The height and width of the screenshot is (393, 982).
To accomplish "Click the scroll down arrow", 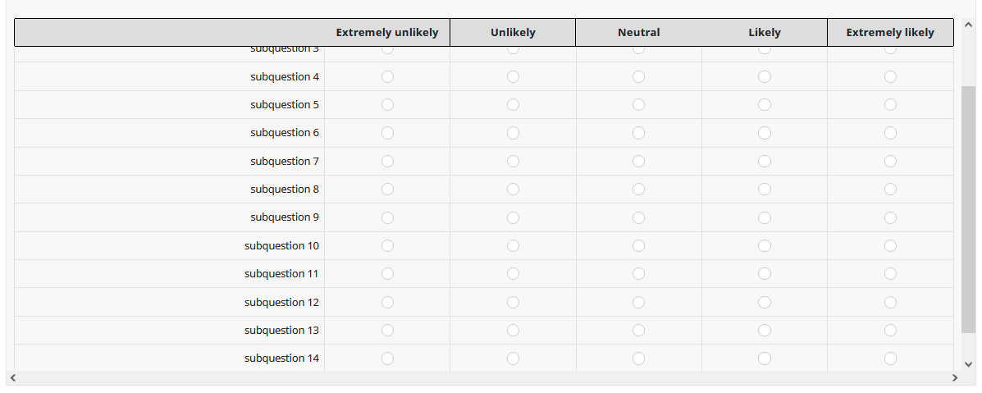I will tap(968, 363).
